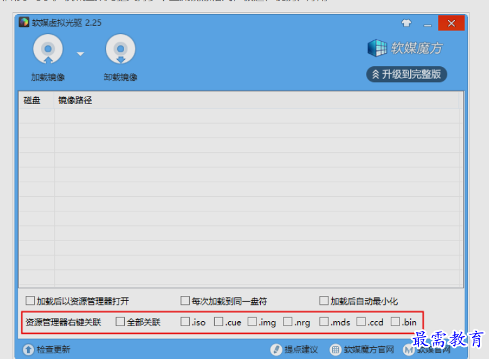Check the .nrg association box
The image size is (489, 359).
pyautogui.click(x=287, y=322)
